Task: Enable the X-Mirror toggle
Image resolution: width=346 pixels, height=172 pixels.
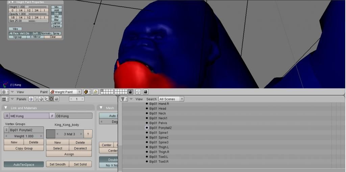Action: (x=35, y=37)
